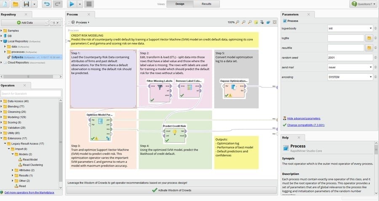
Task: Click the Stop process button
Action: pos(88,4)
